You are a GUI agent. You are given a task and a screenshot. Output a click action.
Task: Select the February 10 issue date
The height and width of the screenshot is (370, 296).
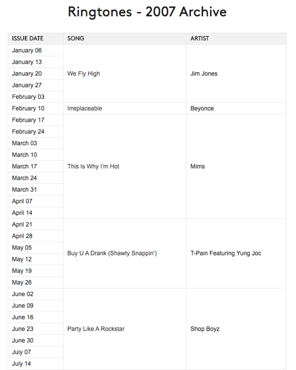pyautogui.click(x=28, y=109)
